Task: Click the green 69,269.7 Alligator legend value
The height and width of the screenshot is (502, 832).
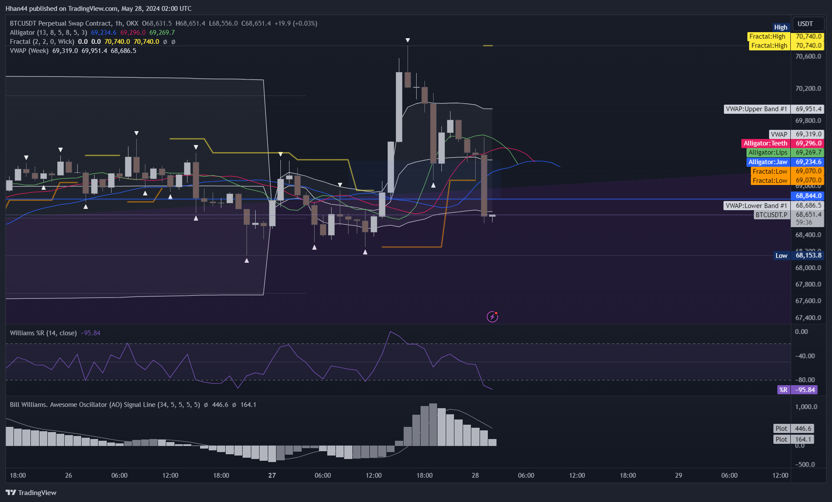Action: pos(162,33)
